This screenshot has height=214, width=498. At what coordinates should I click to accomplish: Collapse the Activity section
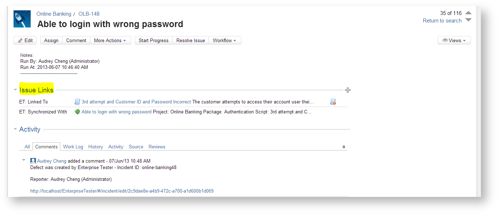coord(15,129)
